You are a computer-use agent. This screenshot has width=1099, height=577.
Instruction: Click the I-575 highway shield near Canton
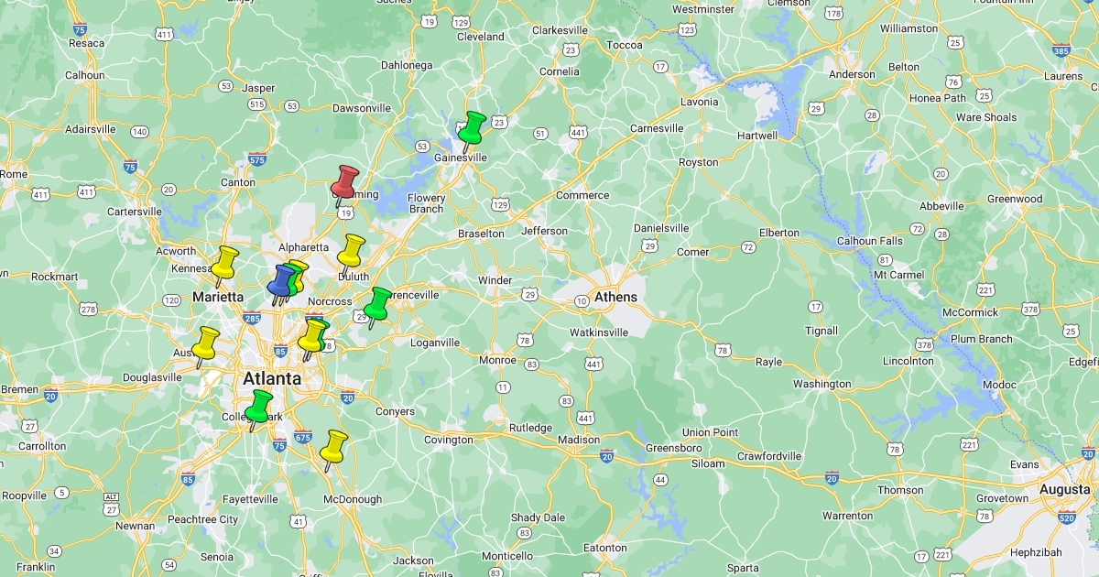(257, 159)
